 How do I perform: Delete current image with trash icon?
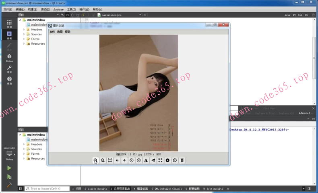click(x=182, y=160)
